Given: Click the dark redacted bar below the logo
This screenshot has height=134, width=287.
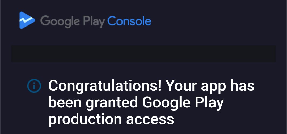Looking at the screenshot, I should [x=143, y=54].
